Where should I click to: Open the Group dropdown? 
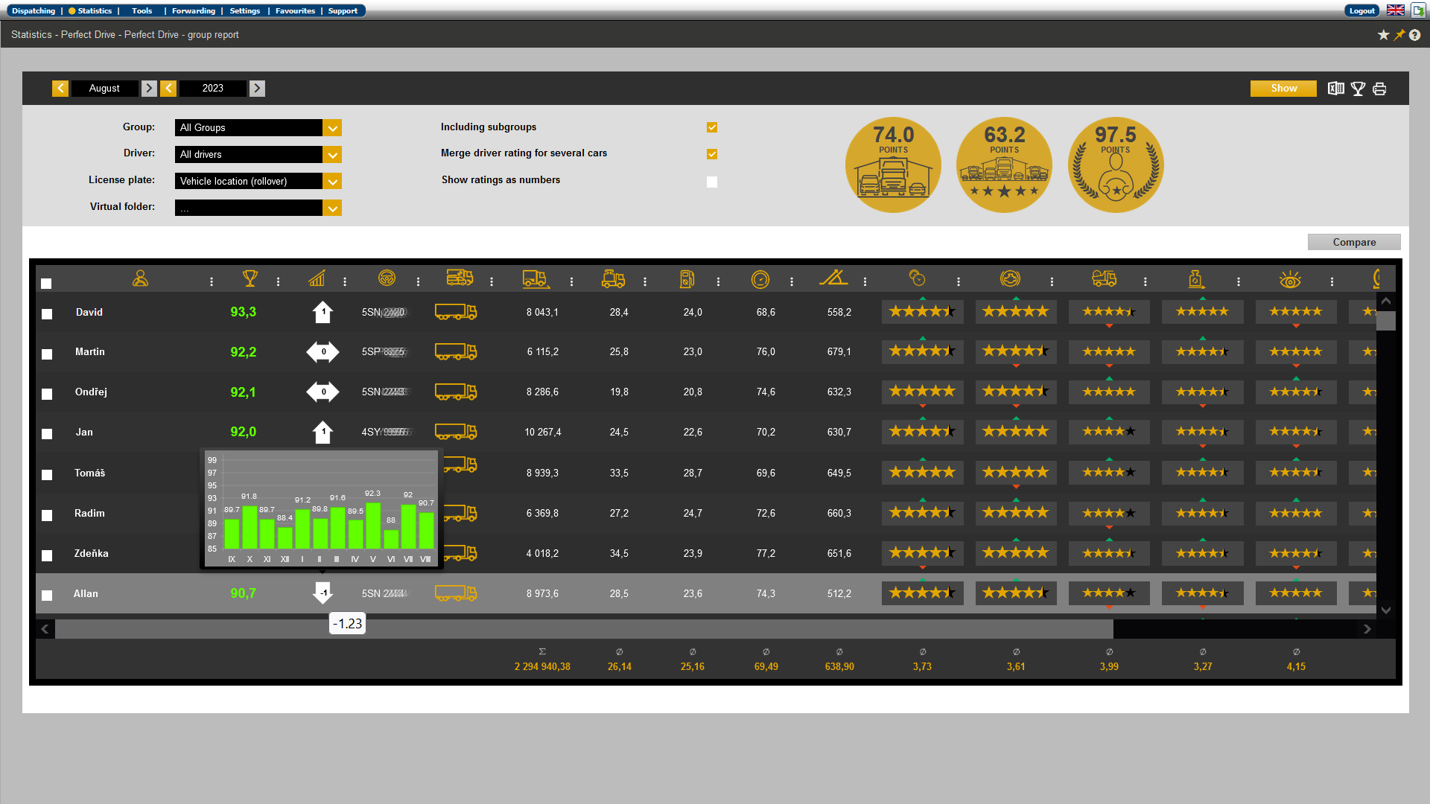[332, 128]
